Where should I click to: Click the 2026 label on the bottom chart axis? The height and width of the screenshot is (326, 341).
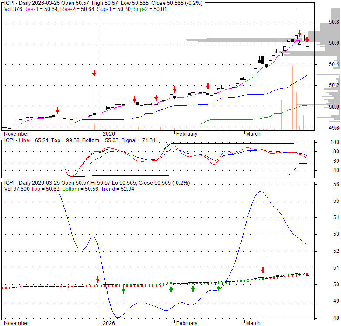click(x=109, y=323)
